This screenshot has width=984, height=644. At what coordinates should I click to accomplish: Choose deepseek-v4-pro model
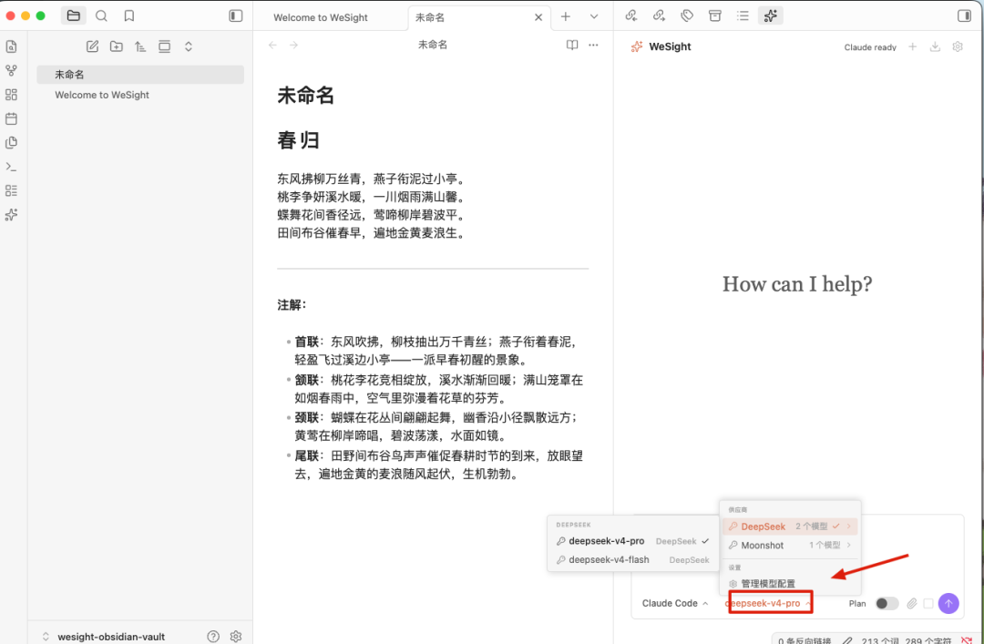click(x=633, y=541)
